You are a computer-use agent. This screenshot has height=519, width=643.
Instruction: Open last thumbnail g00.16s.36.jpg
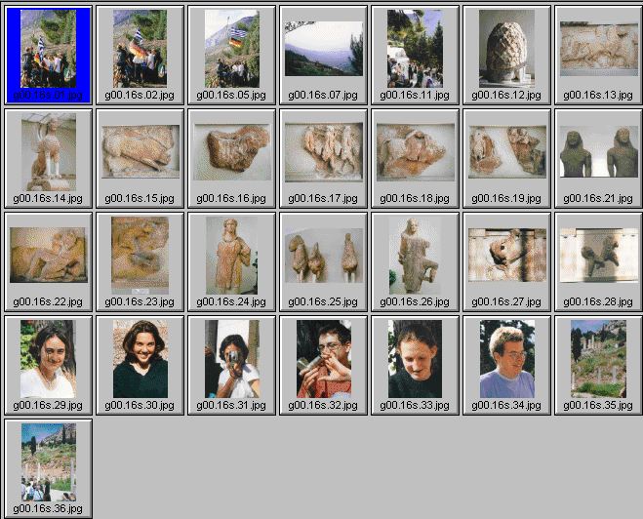[48, 463]
